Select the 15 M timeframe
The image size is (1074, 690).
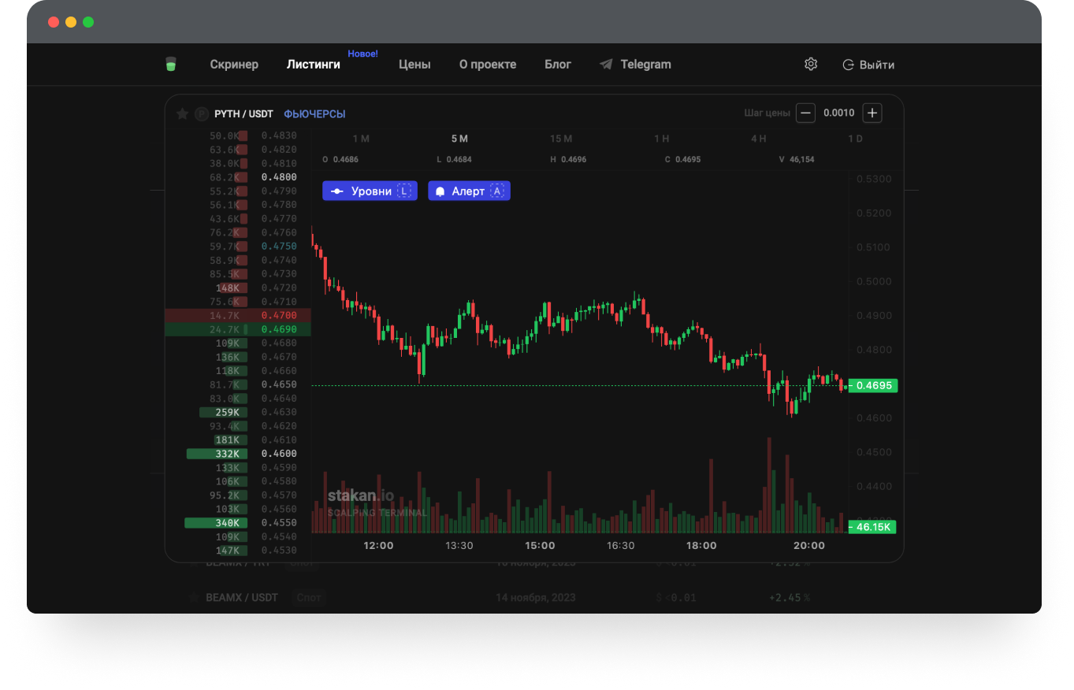(561, 139)
